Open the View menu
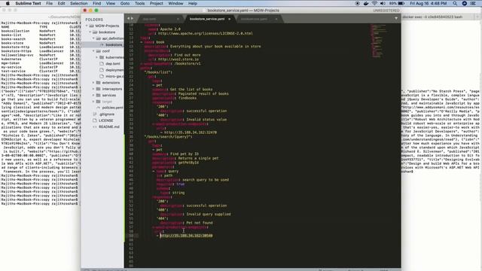 click(111, 3)
